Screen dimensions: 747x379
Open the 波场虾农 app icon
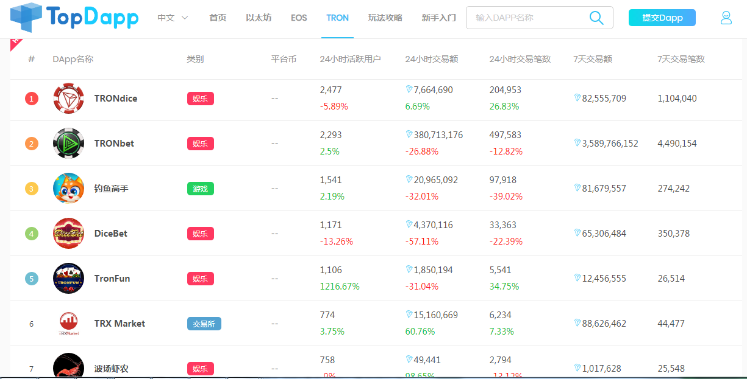click(68, 366)
